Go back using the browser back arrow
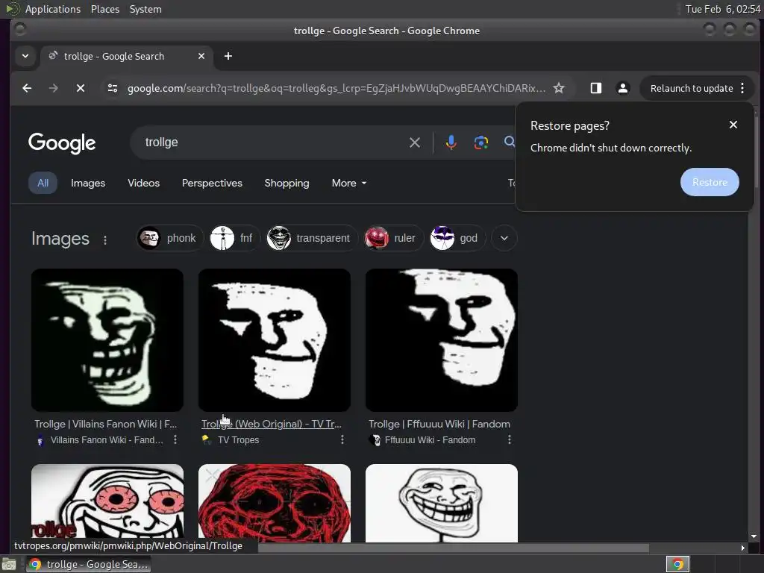 point(28,88)
